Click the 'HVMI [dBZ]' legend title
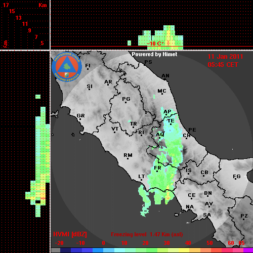Screen dimensions: 253x253 (x=70, y=234)
